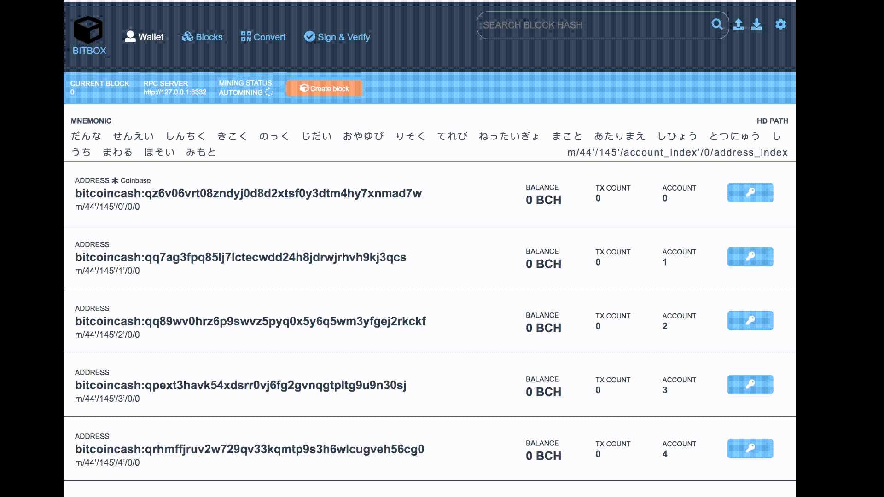Show private key for account 0

pyautogui.click(x=750, y=193)
